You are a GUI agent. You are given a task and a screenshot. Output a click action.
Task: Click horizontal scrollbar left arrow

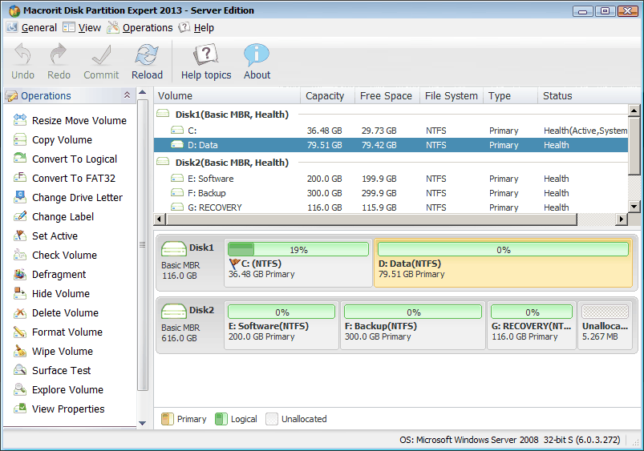pos(160,219)
